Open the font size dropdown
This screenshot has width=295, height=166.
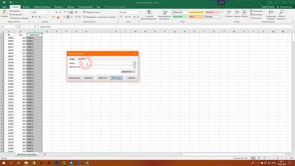(x=53, y=12)
